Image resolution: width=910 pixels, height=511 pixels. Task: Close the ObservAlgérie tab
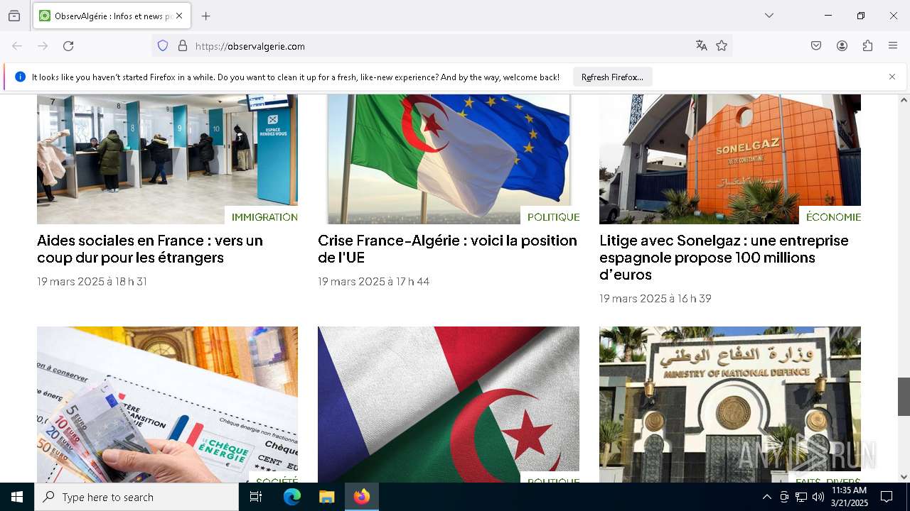coord(179,16)
